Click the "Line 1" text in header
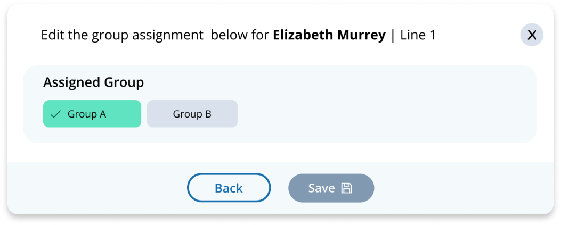The image size is (561, 225). (x=417, y=36)
